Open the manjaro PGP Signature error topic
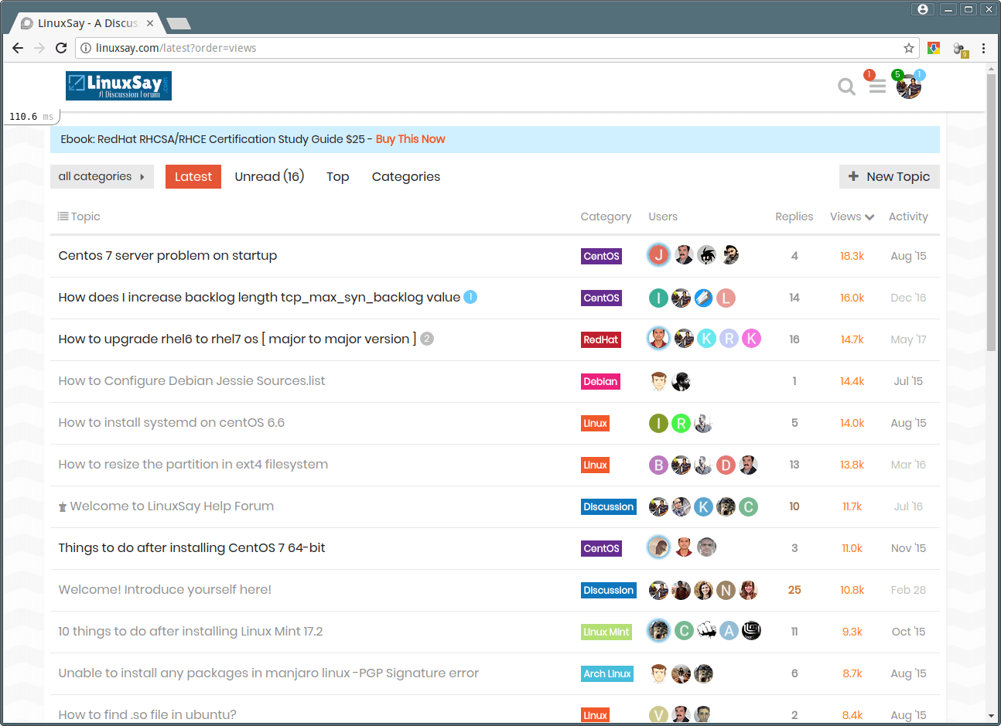 pyautogui.click(x=268, y=673)
